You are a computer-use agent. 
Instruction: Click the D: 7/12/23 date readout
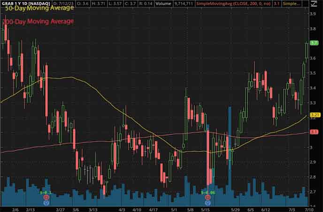click(x=63, y=3)
